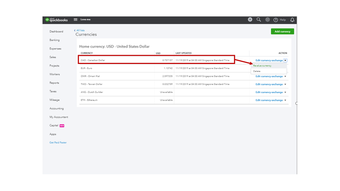Click Edit currency exchange for ANG
The height and width of the screenshot is (191, 340).
coord(269,92)
